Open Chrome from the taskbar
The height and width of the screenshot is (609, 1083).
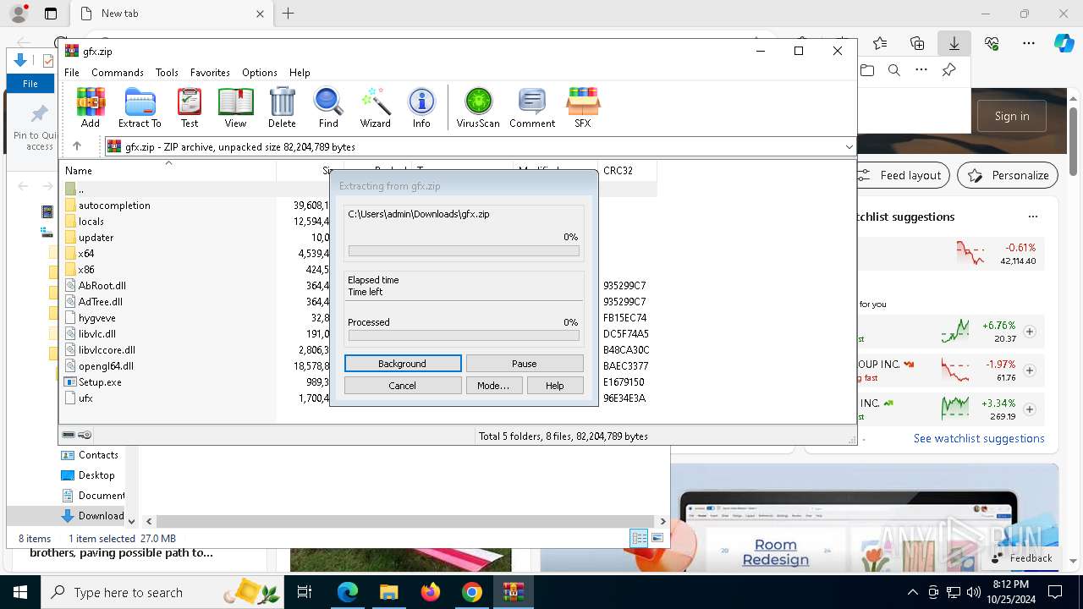472,592
